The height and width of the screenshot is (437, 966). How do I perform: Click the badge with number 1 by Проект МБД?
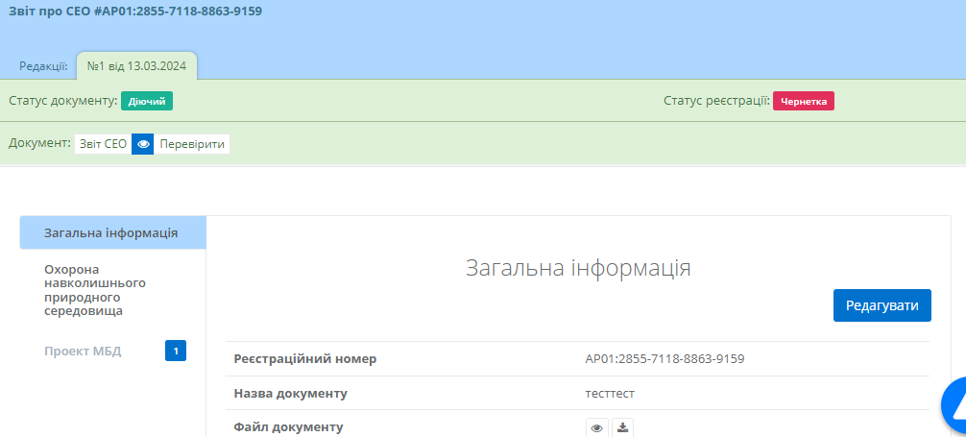176,351
